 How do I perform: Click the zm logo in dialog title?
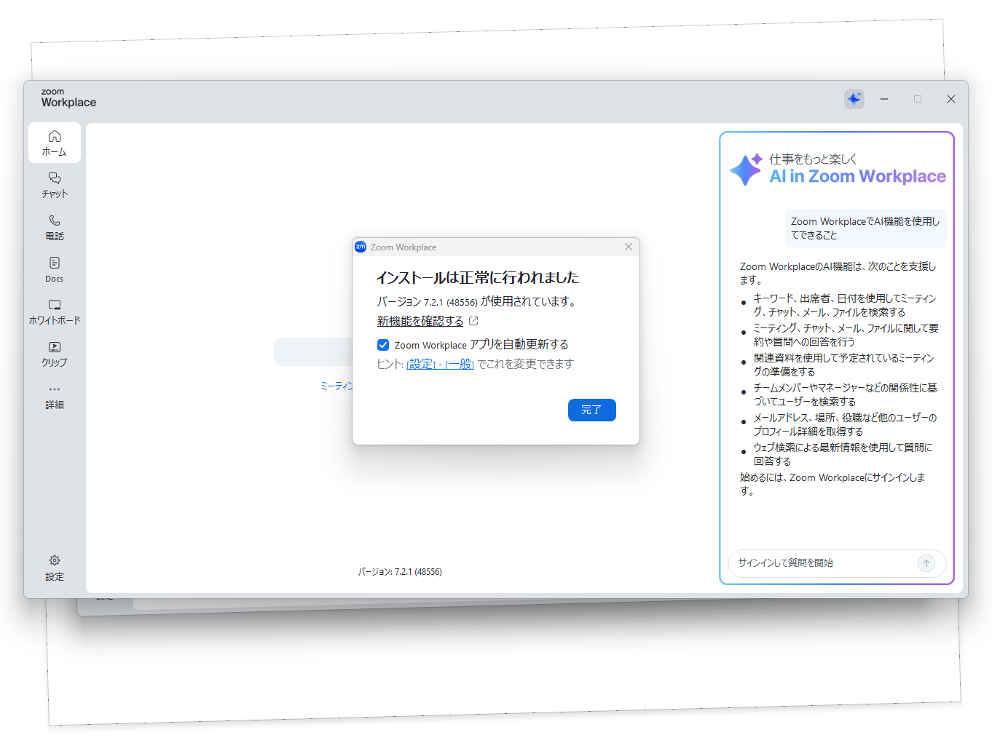coord(361,247)
